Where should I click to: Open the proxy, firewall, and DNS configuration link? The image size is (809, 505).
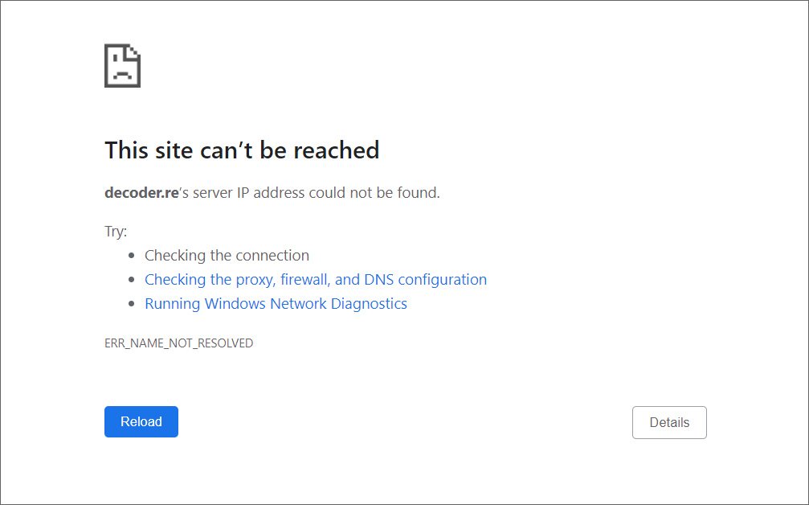pos(315,280)
